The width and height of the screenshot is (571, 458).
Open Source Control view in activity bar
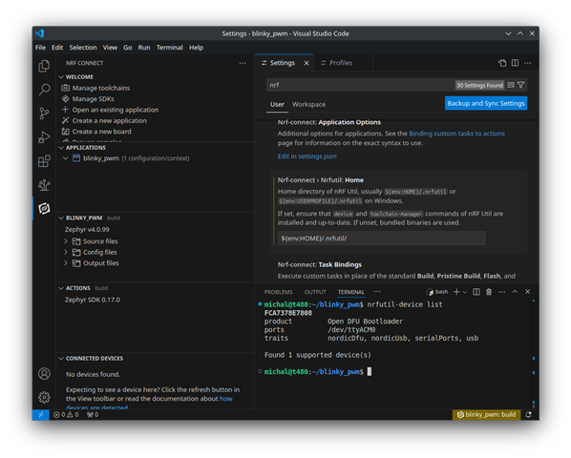[x=44, y=114]
